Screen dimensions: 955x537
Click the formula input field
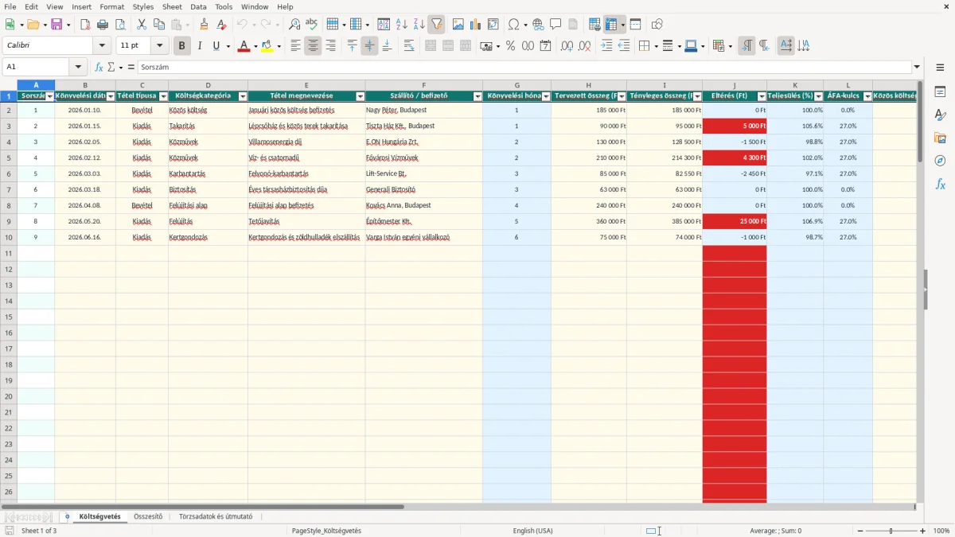(x=524, y=68)
